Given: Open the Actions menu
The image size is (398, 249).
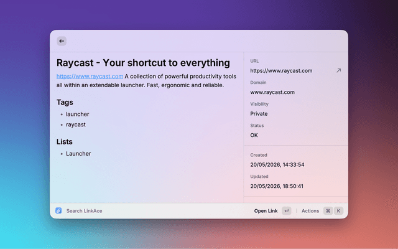Looking at the screenshot, I should click(x=310, y=210).
